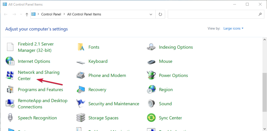Viewport: 267px width, 131px height.
Task: Open the Security and Maintenance flag icon
Action: pyautogui.click(x=81, y=104)
